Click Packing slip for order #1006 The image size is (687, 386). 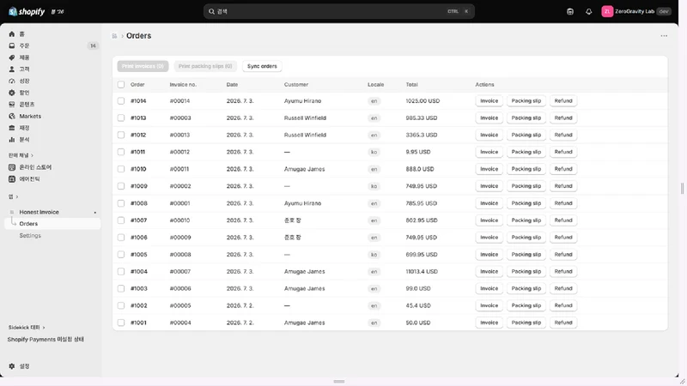click(x=526, y=238)
